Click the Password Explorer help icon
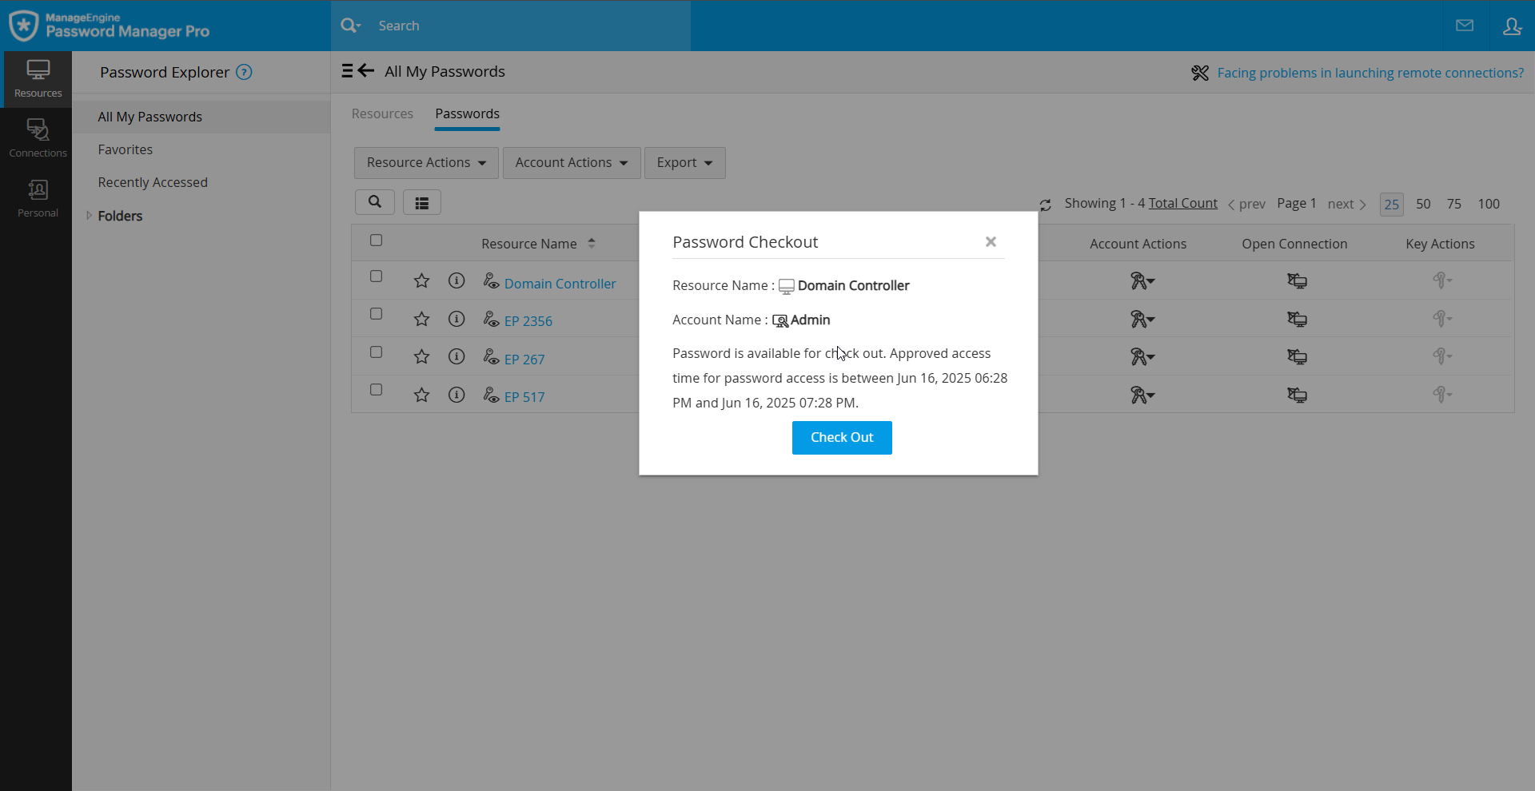1535x791 pixels. click(245, 72)
